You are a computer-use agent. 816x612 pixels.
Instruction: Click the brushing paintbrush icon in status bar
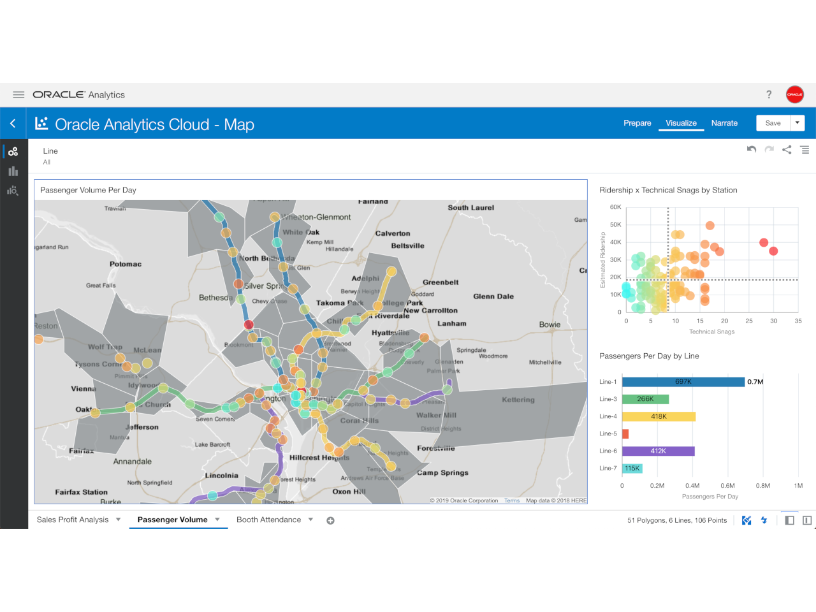point(747,520)
